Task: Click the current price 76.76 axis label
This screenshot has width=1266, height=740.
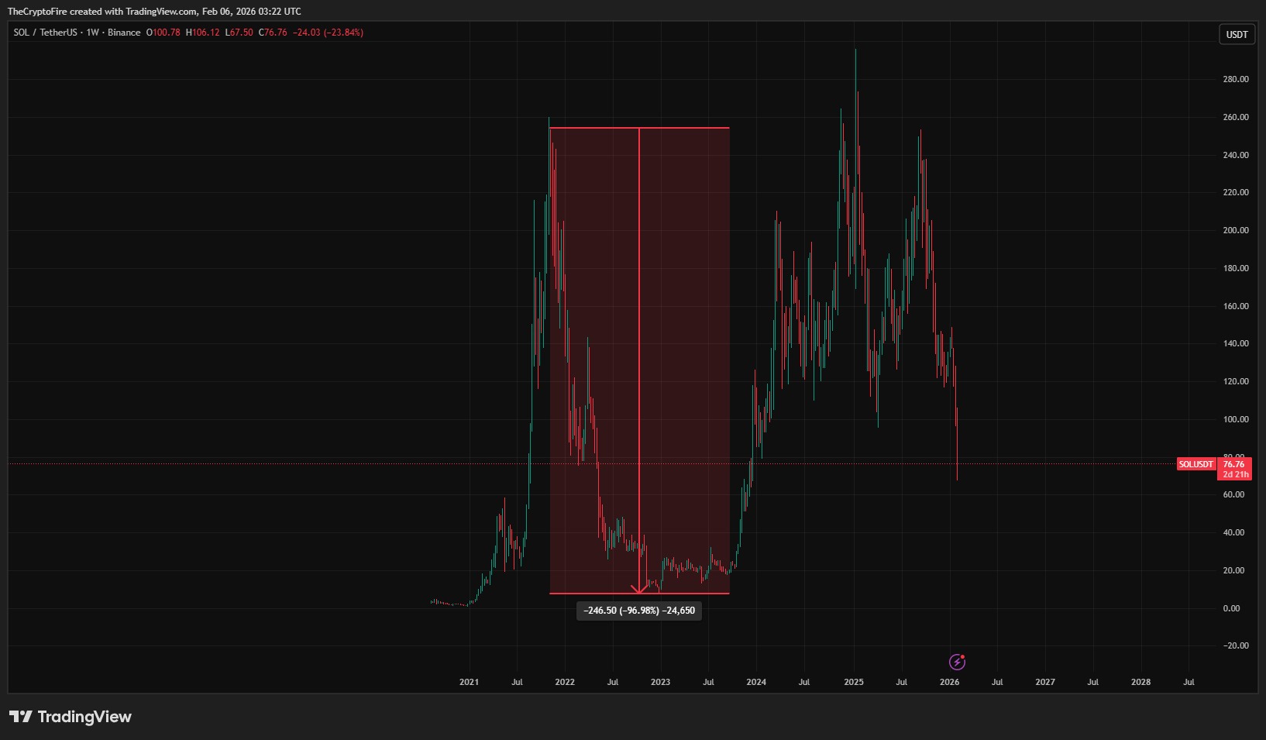Action: pyautogui.click(x=1234, y=464)
